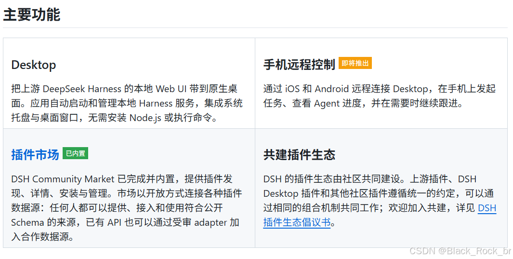
Task: Click the 手机远程控制 heading
Action: (299, 65)
